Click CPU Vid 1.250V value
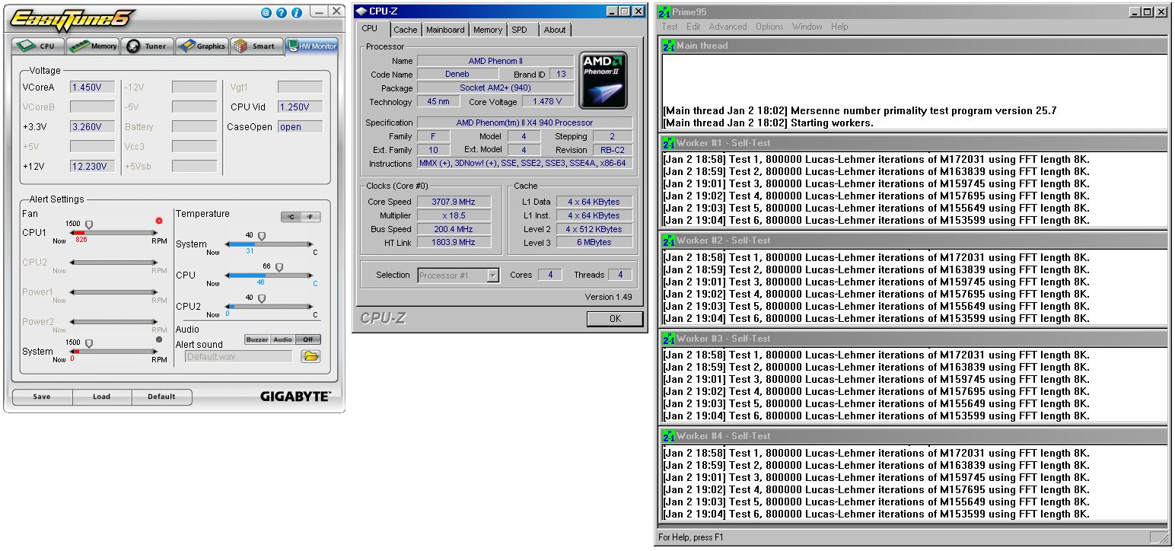The width and height of the screenshot is (1175, 551). point(300,107)
